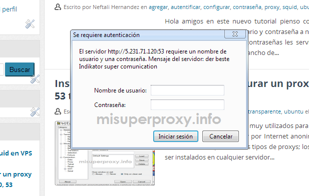This screenshot has width=309, height=196.
Task: Click the wrench icon below Buscar button
Action: coord(35,79)
